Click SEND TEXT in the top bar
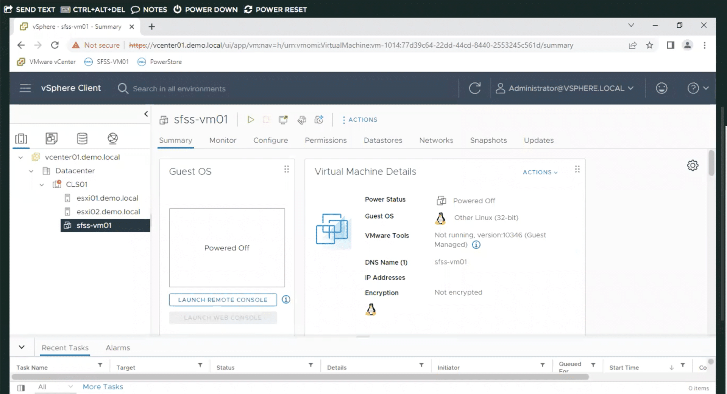This screenshot has width=727, height=394. tap(30, 9)
